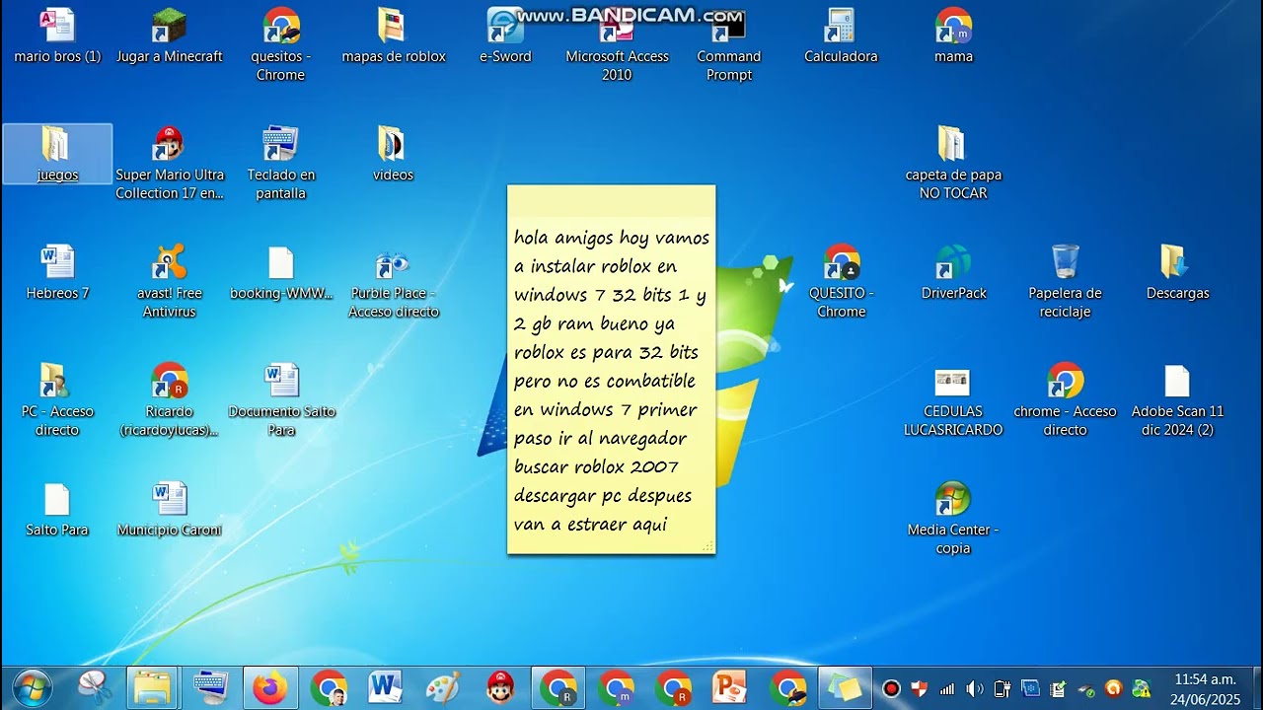Open the Papelera de reciclaje
Viewport: 1263px width, 710px height.
click(1065, 281)
